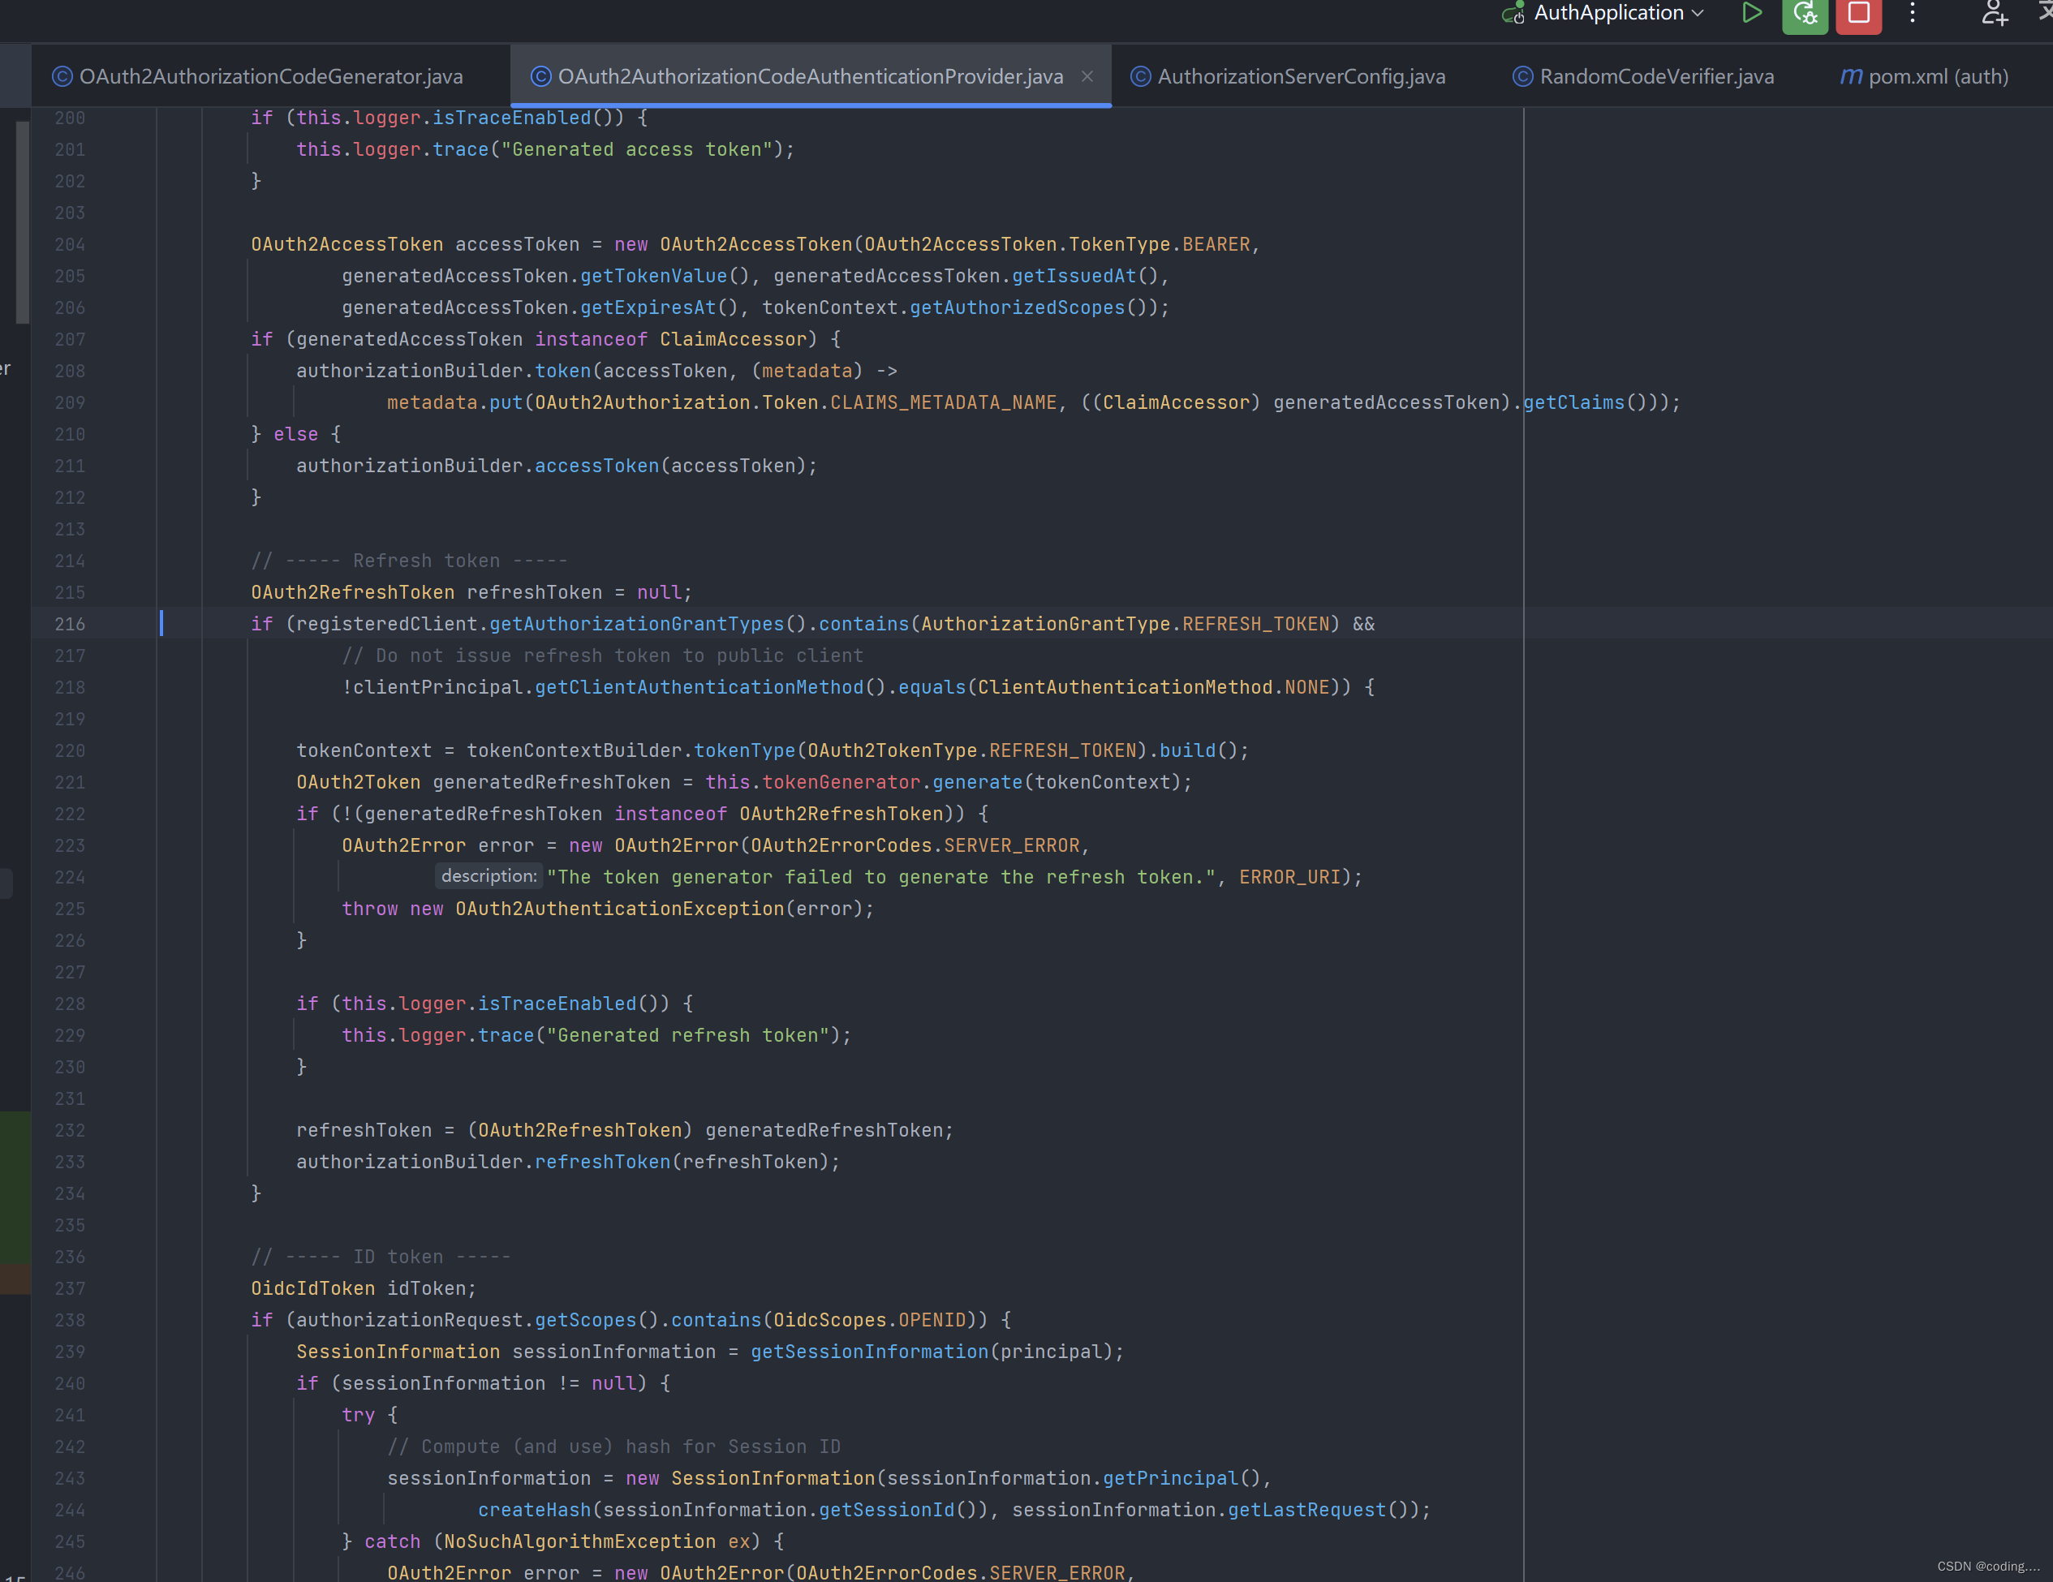Click ClaimAccessor type name on line 207

(x=734, y=339)
